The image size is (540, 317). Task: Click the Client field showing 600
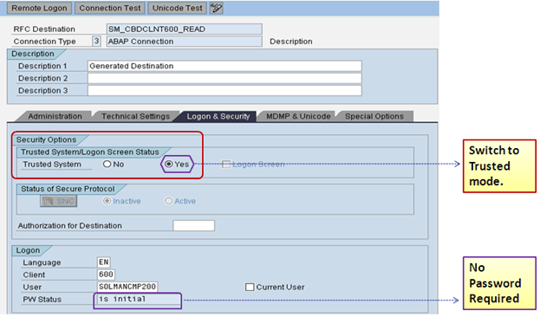(x=106, y=275)
